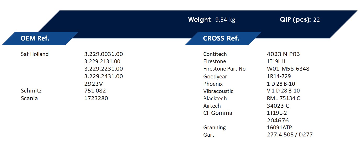Click the QIP (pcs) 22 value

point(300,20)
